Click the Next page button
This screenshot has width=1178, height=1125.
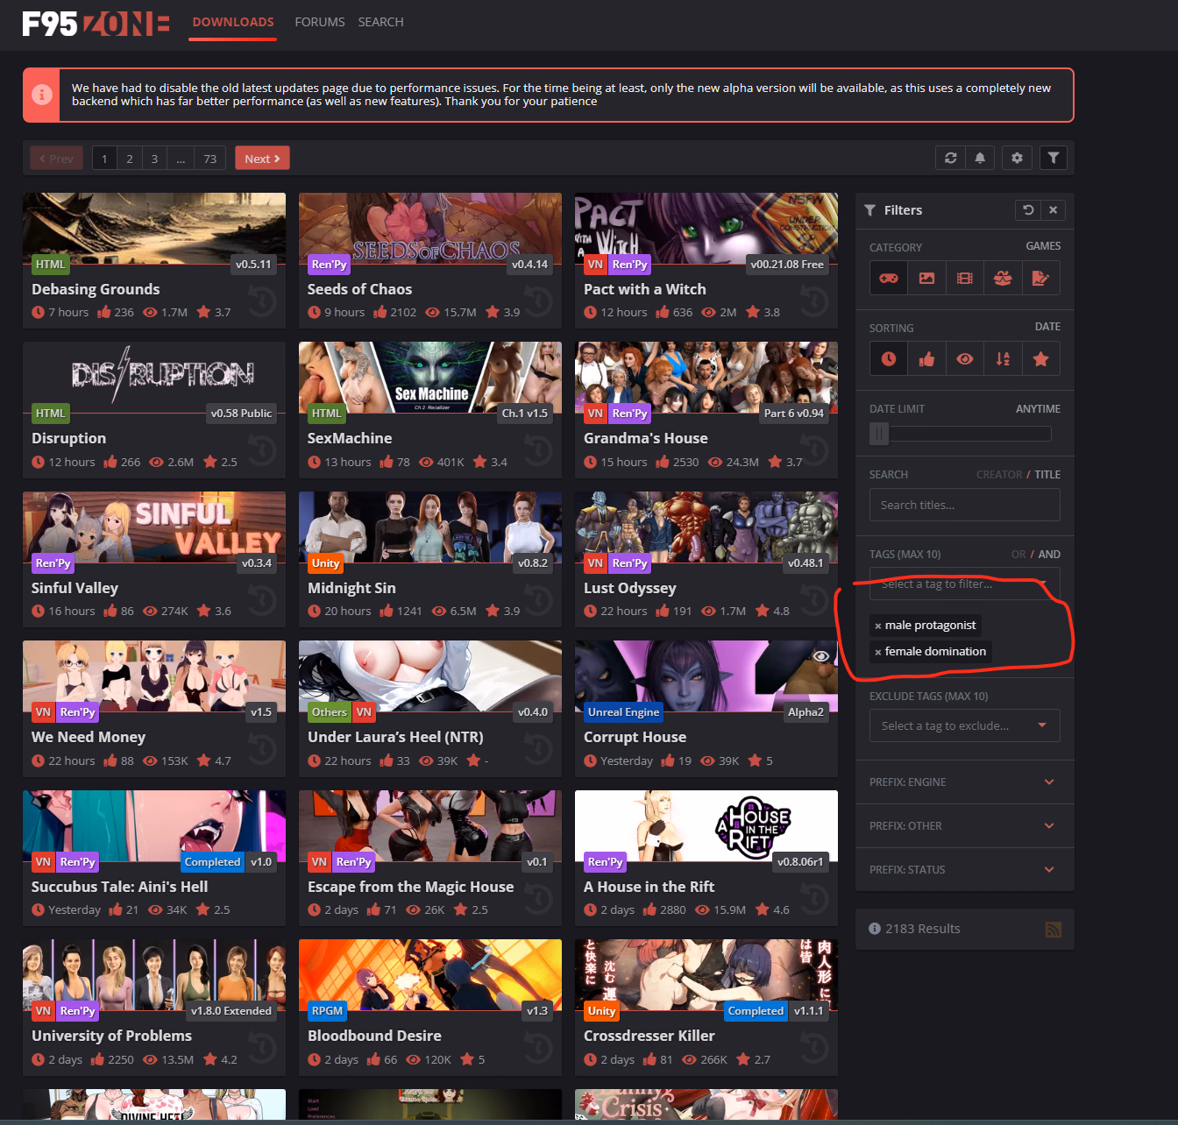(x=262, y=159)
